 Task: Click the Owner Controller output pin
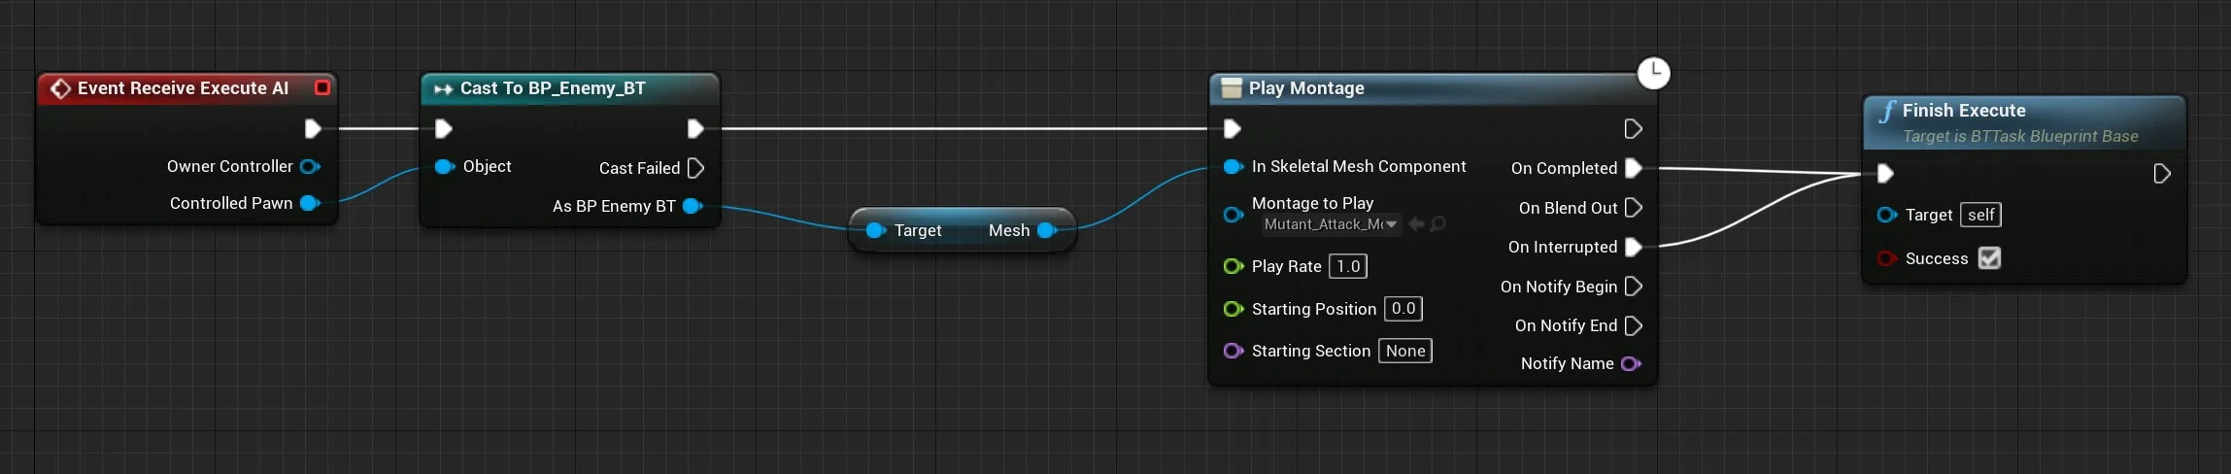point(310,166)
